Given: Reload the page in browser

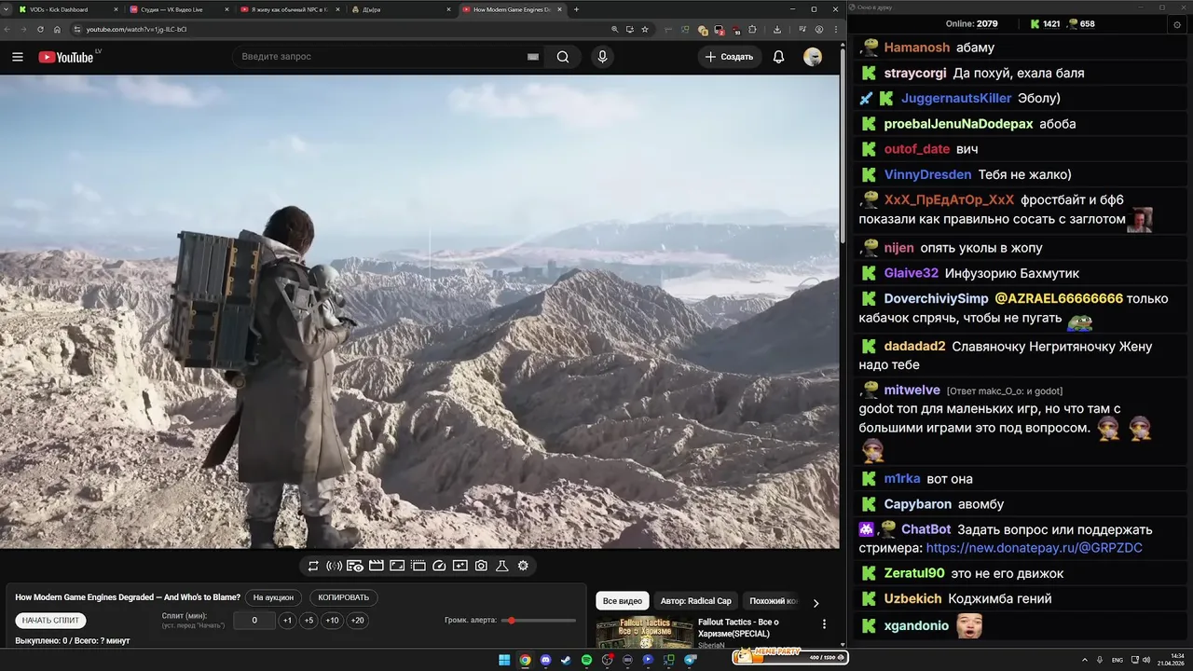Looking at the screenshot, I should coord(40,29).
